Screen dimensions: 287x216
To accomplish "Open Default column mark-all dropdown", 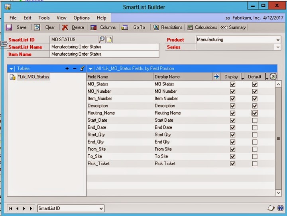I will (x=267, y=77).
